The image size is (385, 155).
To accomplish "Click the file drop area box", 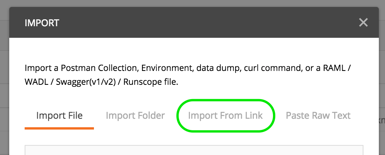I will point(194,150).
